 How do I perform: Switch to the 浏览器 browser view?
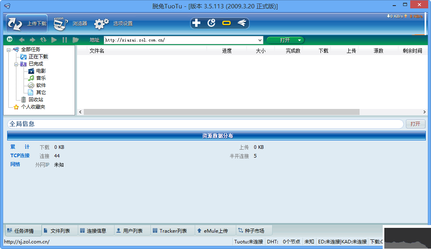[x=70, y=24]
